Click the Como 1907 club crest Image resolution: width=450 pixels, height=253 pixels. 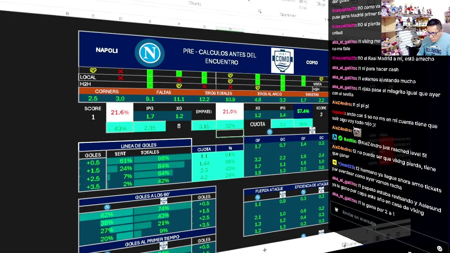point(282,60)
